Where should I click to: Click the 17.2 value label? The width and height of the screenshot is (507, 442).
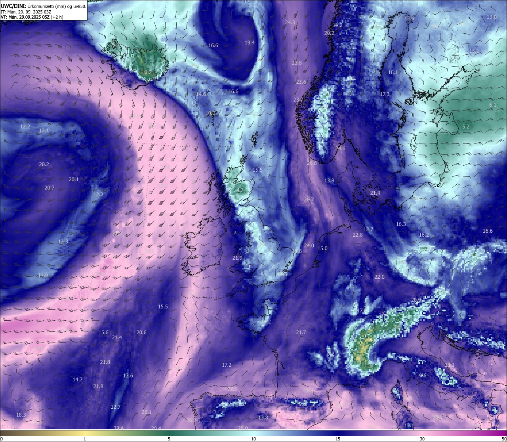pyautogui.click(x=227, y=365)
